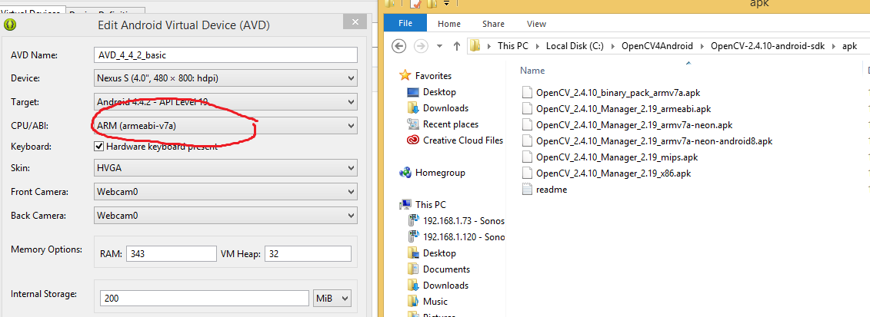Click the RAM memory input field

point(169,254)
